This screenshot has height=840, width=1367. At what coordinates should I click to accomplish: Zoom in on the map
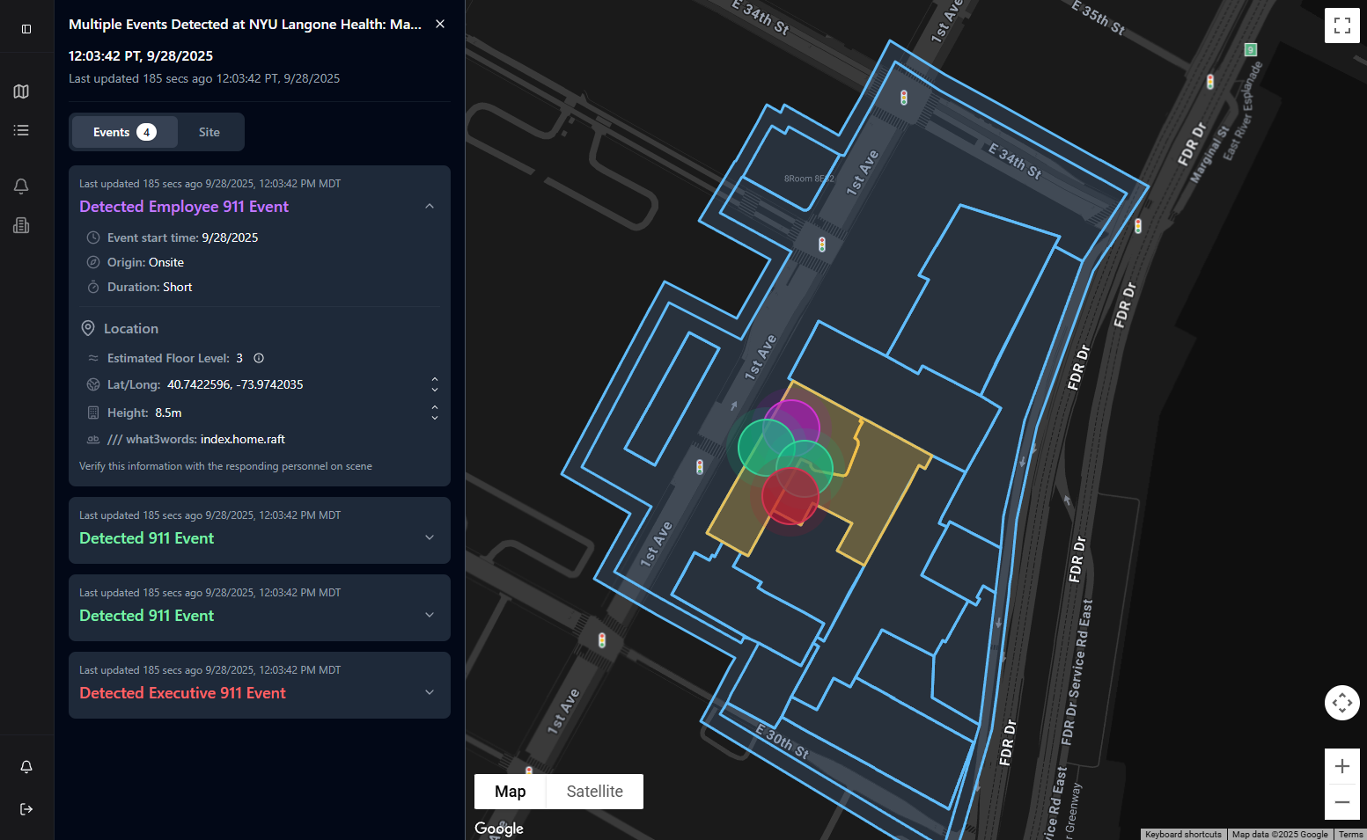(x=1342, y=766)
